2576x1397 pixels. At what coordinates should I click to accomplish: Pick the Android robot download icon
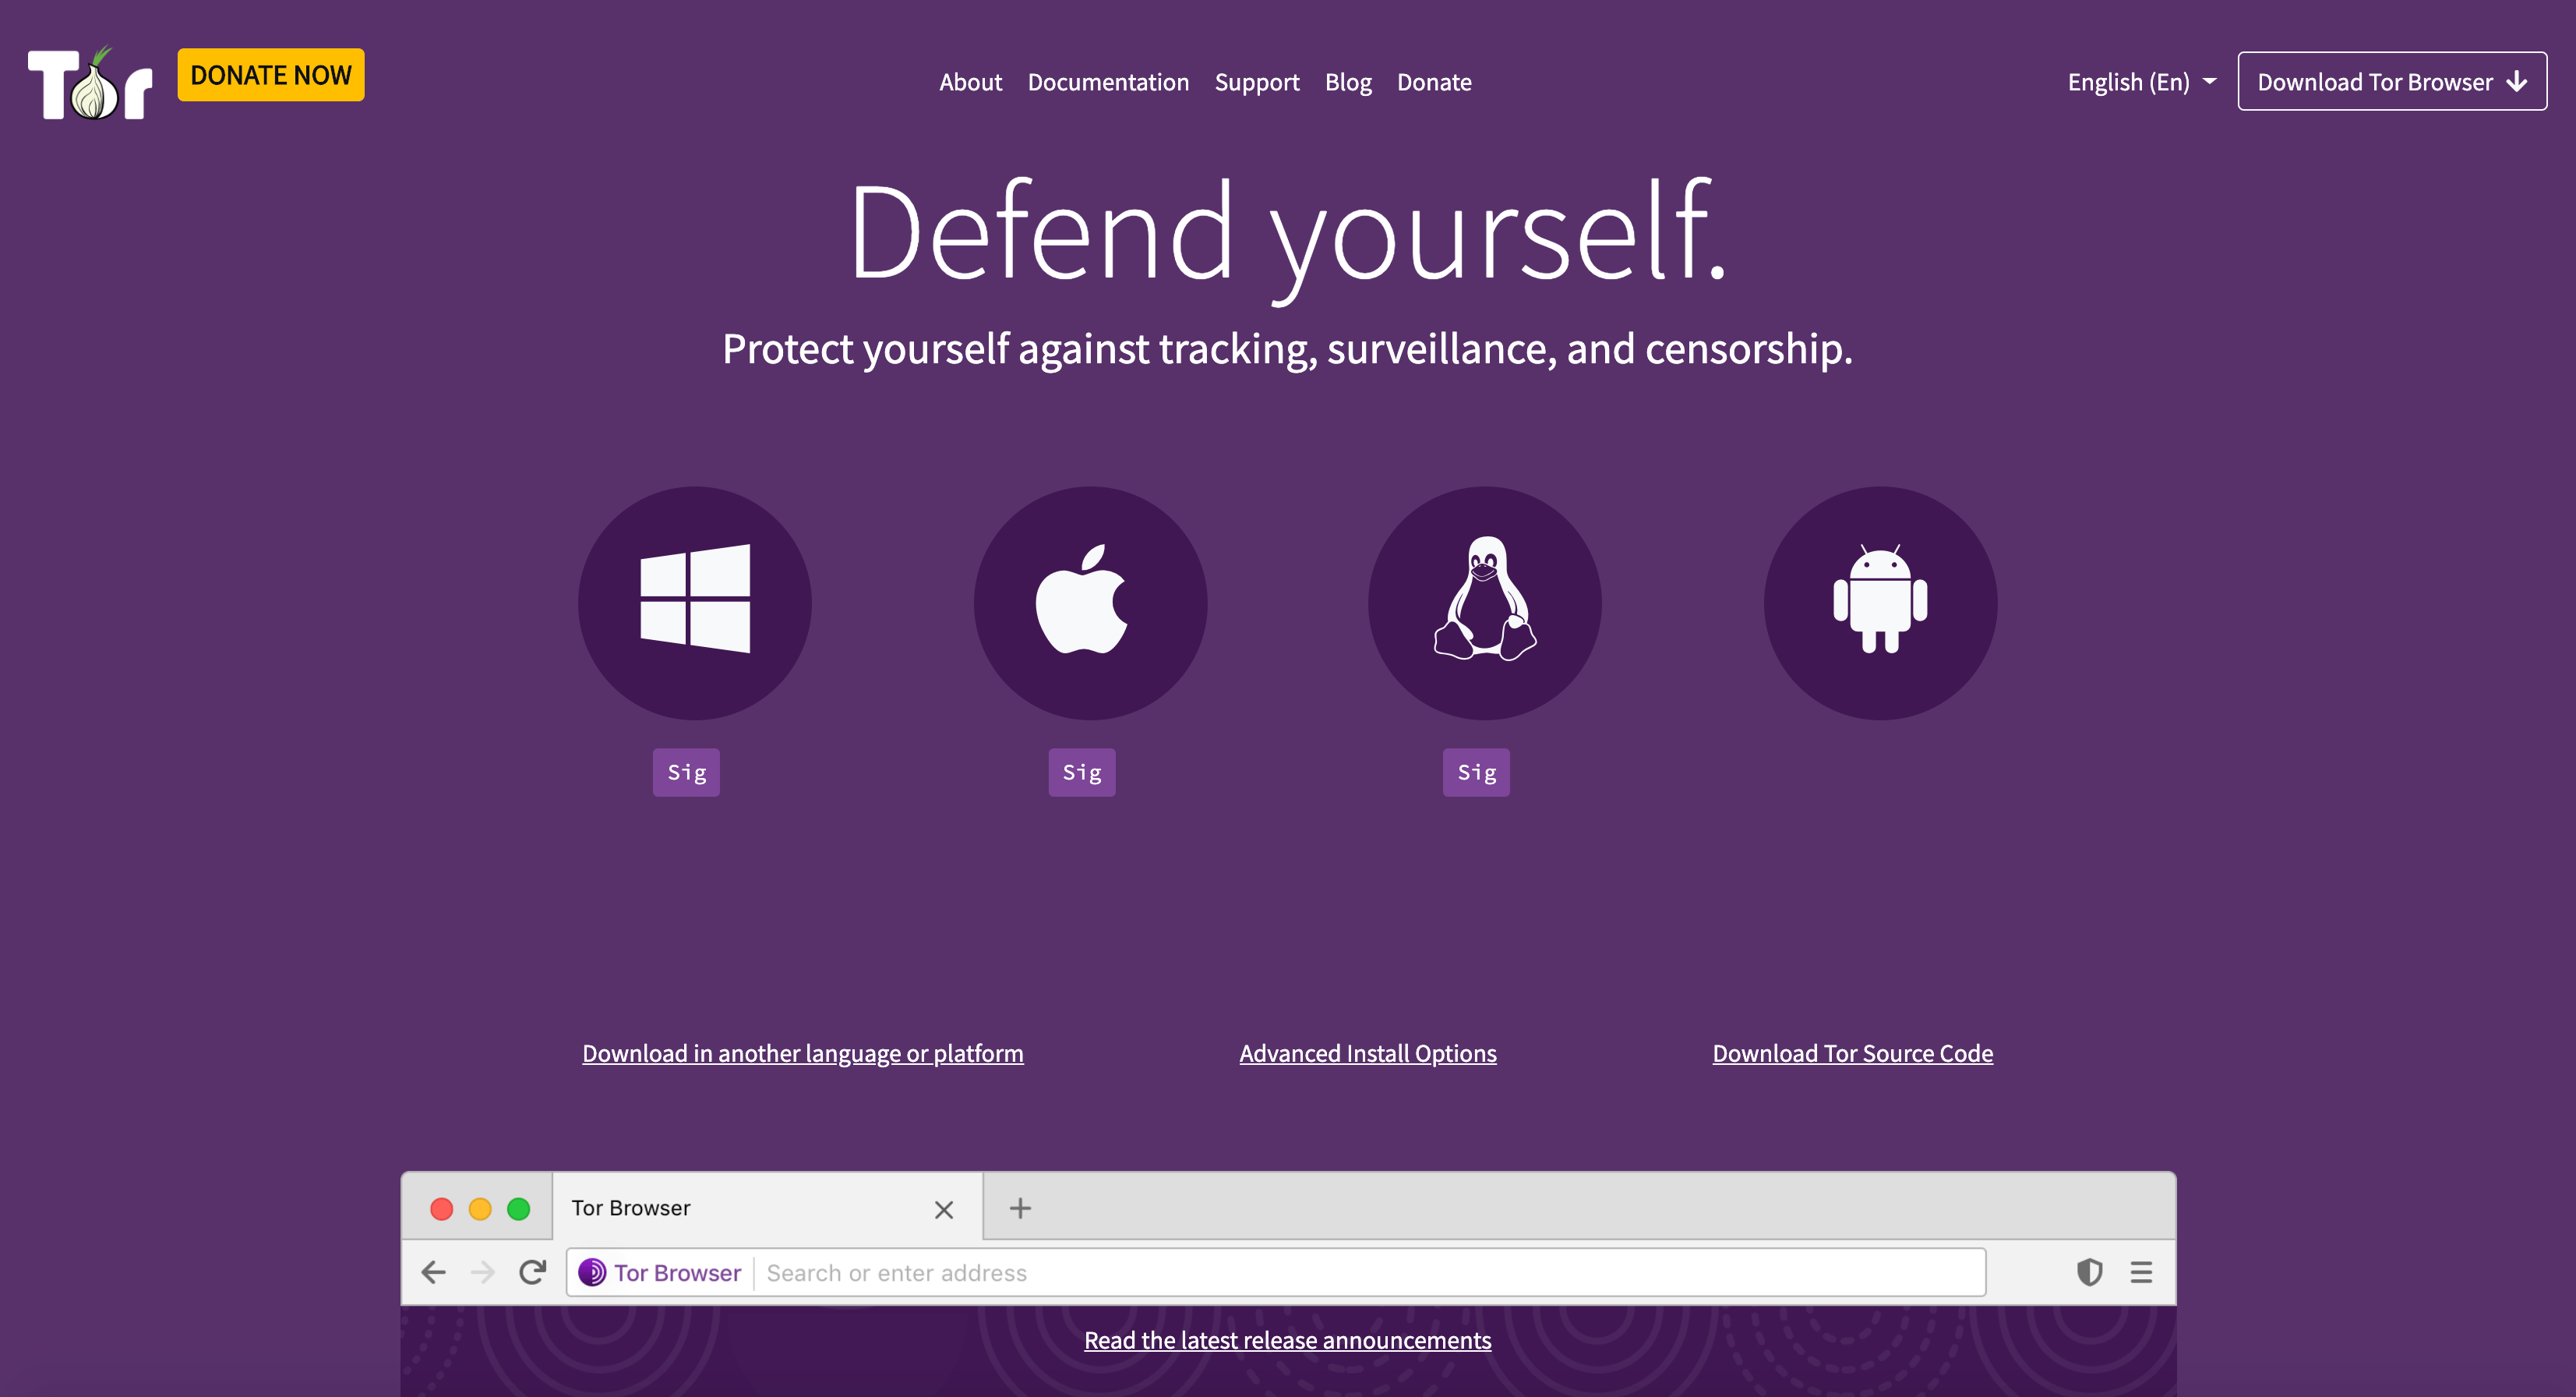(x=1880, y=603)
